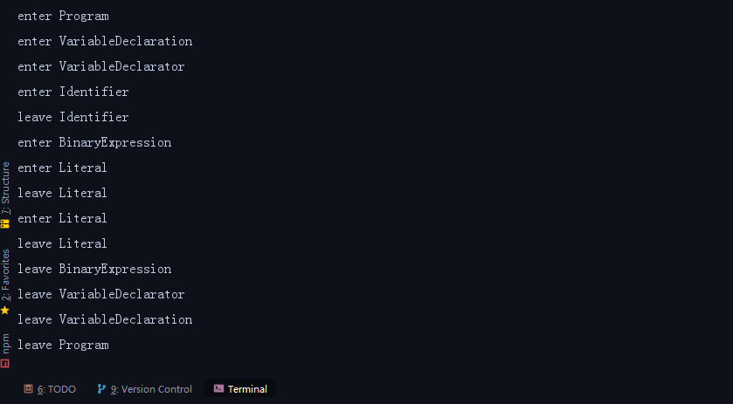Click the 'leave VariableDeclaration' terminal line
This screenshot has height=404, width=733.
(x=105, y=319)
